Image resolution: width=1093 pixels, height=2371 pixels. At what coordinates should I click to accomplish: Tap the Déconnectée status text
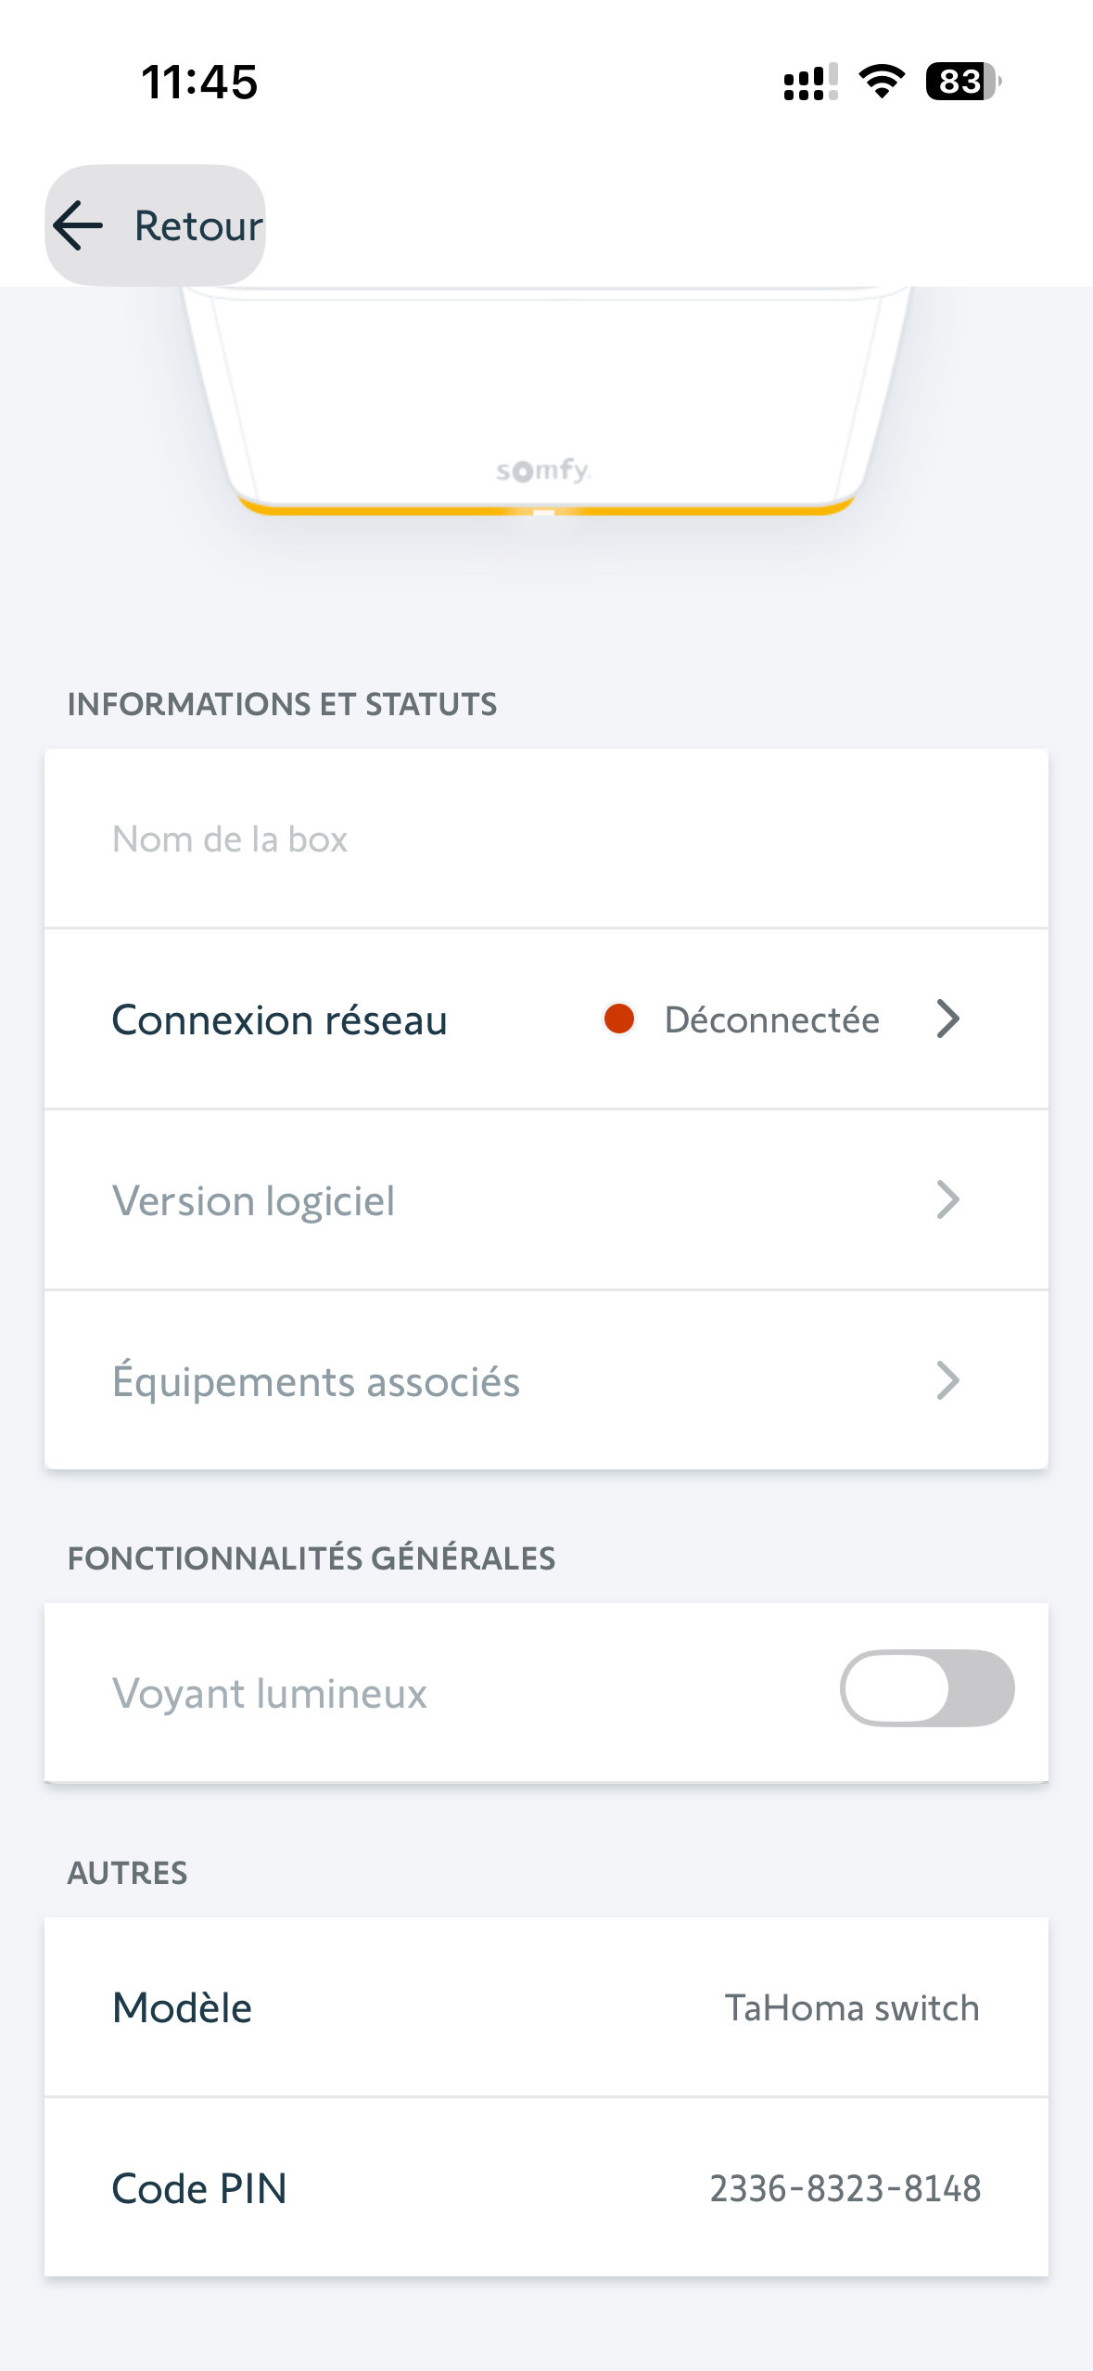click(x=772, y=1019)
